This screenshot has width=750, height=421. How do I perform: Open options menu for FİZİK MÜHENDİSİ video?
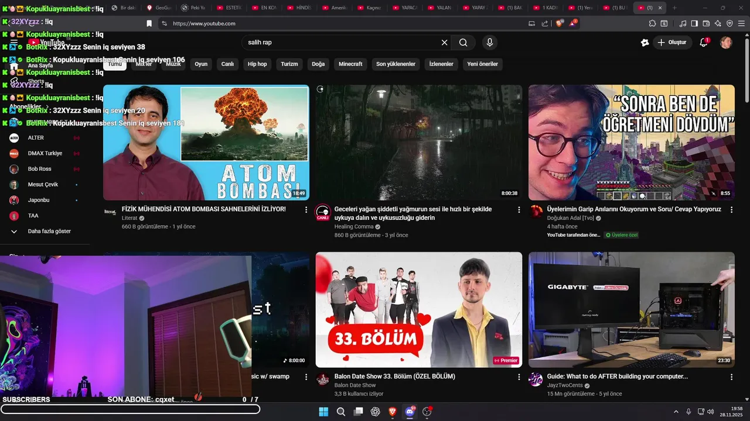pos(306,209)
